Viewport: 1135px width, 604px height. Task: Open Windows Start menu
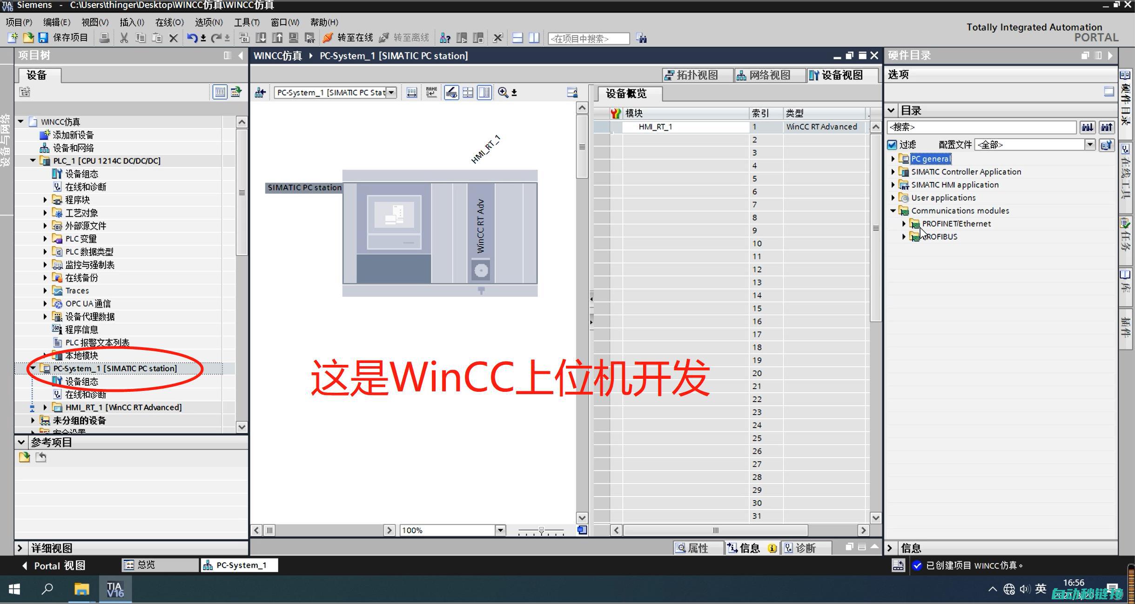[x=14, y=590]
